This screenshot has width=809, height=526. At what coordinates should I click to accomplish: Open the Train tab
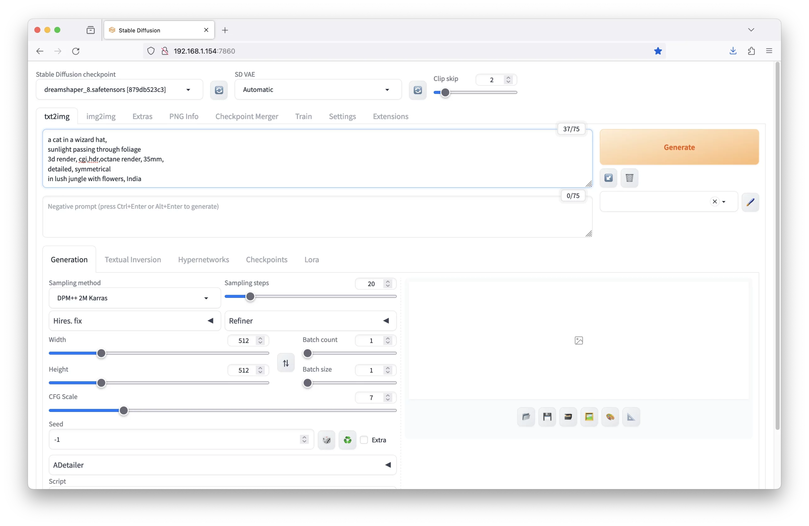[x=303, y=116]
